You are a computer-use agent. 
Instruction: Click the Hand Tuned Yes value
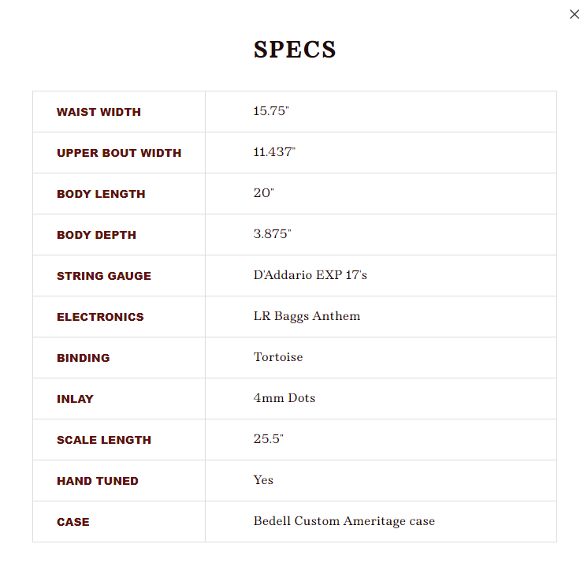coord(263,480)
